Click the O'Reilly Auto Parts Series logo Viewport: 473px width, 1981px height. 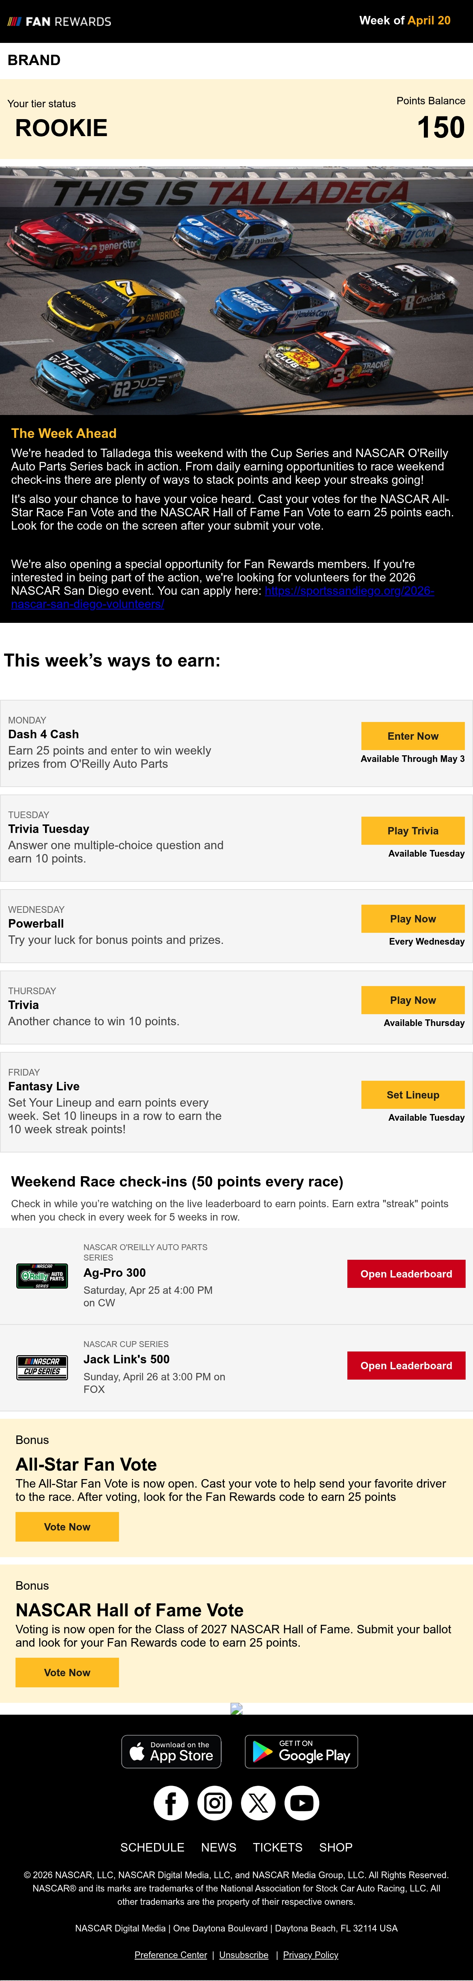42,1276
